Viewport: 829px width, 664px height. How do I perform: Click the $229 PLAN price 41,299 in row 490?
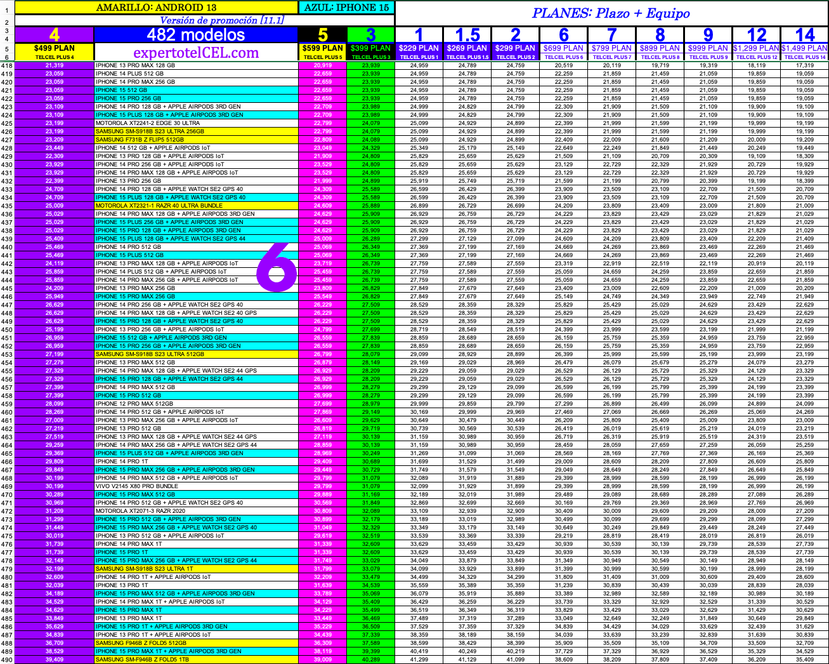[419, 660]
